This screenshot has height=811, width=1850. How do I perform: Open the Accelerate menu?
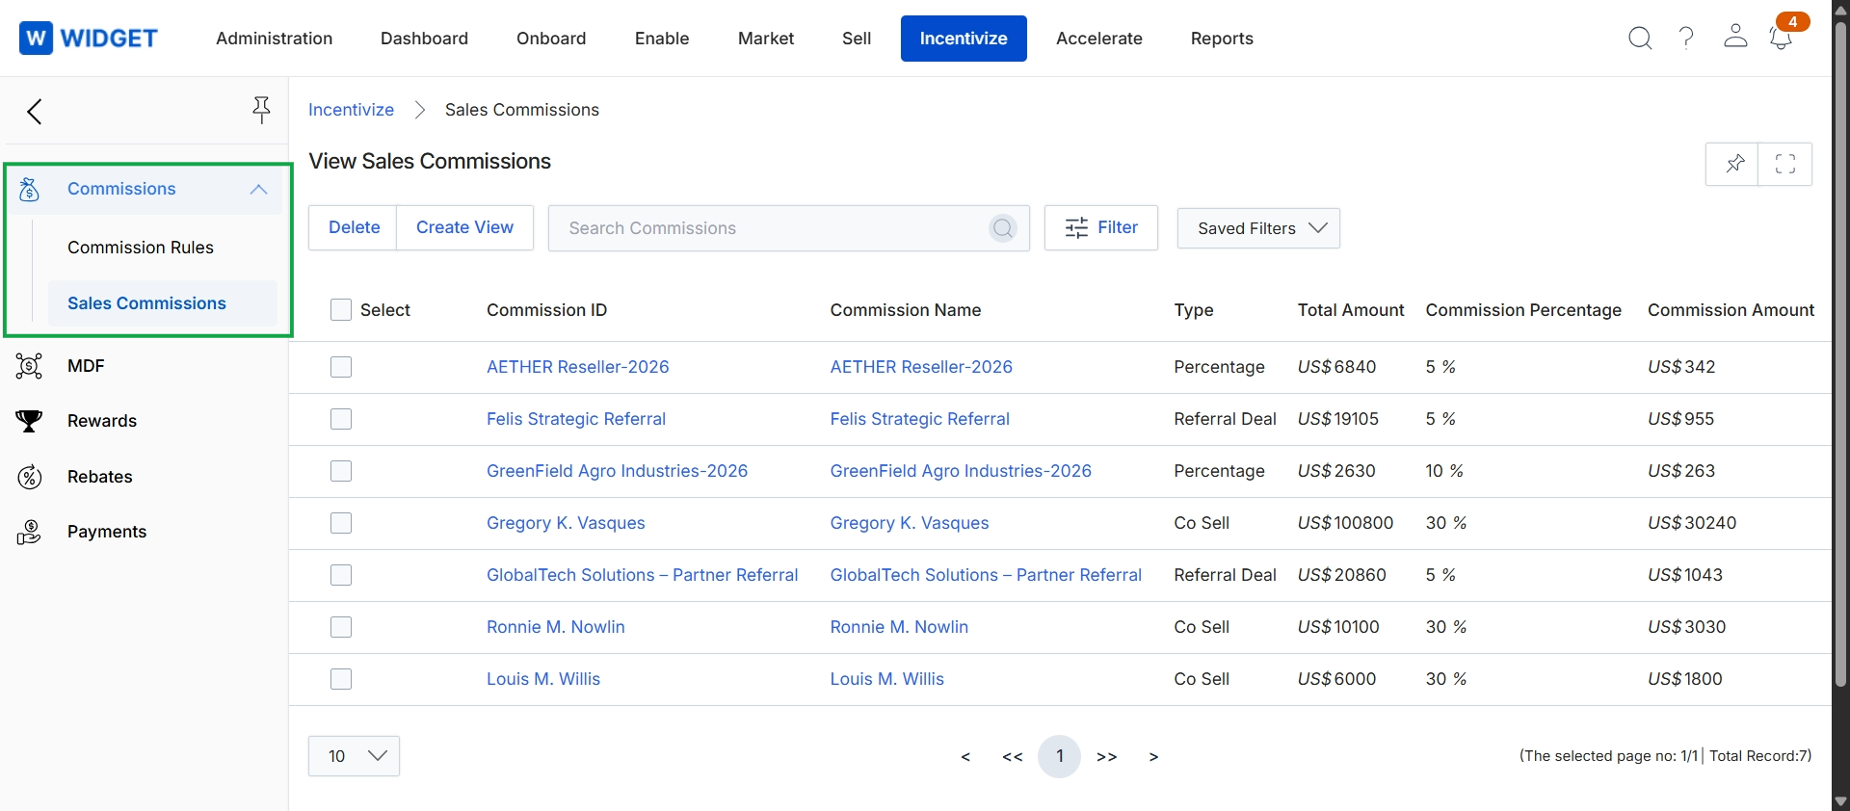coord(1099,39)
